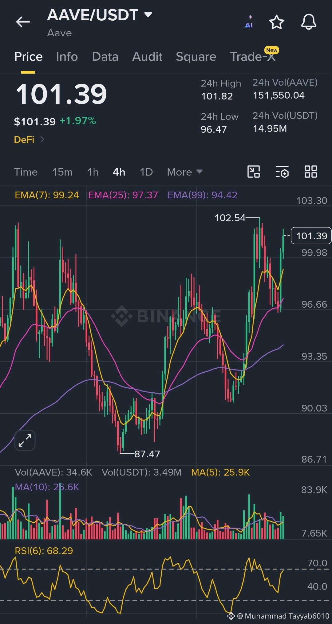Image resolution: width=332 pixels, height=624 pixels.
Task: Tap the 24h Low value 96.47
Action: coord(214,129)
